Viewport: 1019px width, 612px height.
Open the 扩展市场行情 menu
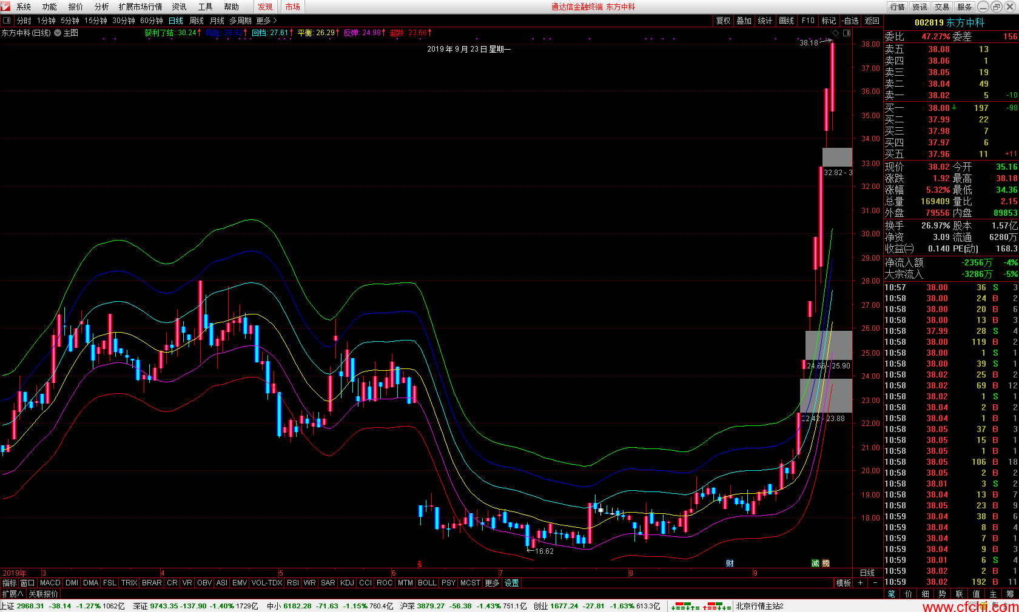(141, 7)
